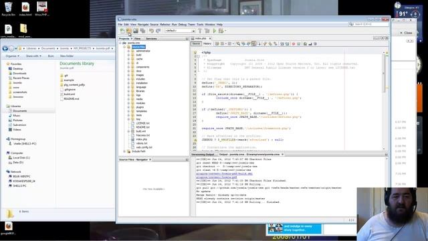Expand the build.xml node in Projects tree
Screen dimensions: 428x241
click(x=128, y=131)
